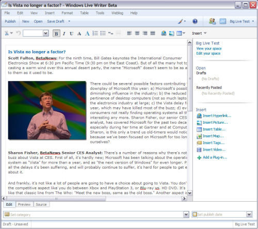The image size is (258, 229).
Task: Click toolbar insert picture icon
Action: [x=171, y=34]
